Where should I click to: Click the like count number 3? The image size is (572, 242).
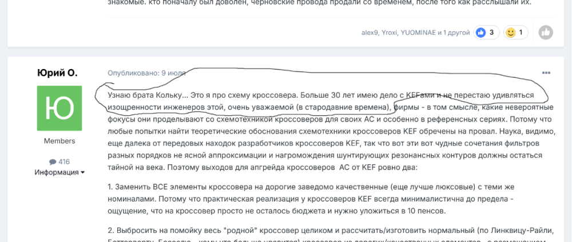click(x=491, y=33)
